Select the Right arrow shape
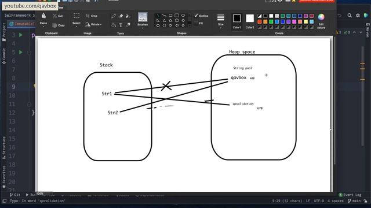This screenshot has width=371, height=208. [170, 25]
